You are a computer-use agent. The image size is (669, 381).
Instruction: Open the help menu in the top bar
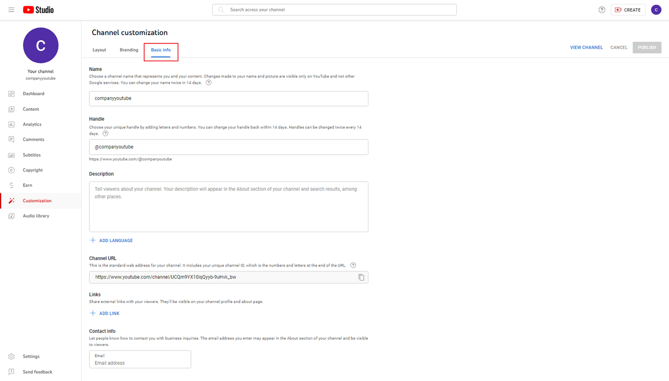click(x=601, y=9)
